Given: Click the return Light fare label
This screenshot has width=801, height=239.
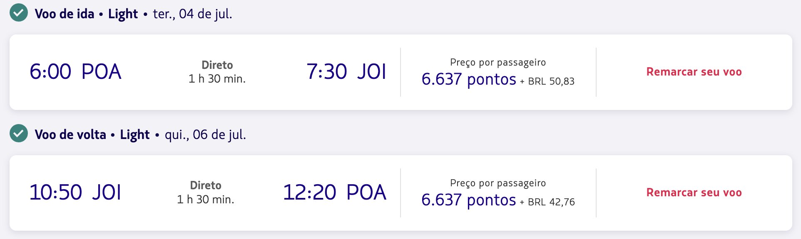Looking at the screenshot, I should coord(134,134).
